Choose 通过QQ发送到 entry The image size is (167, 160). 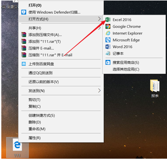pyautogui.click(x=61, y=73)
